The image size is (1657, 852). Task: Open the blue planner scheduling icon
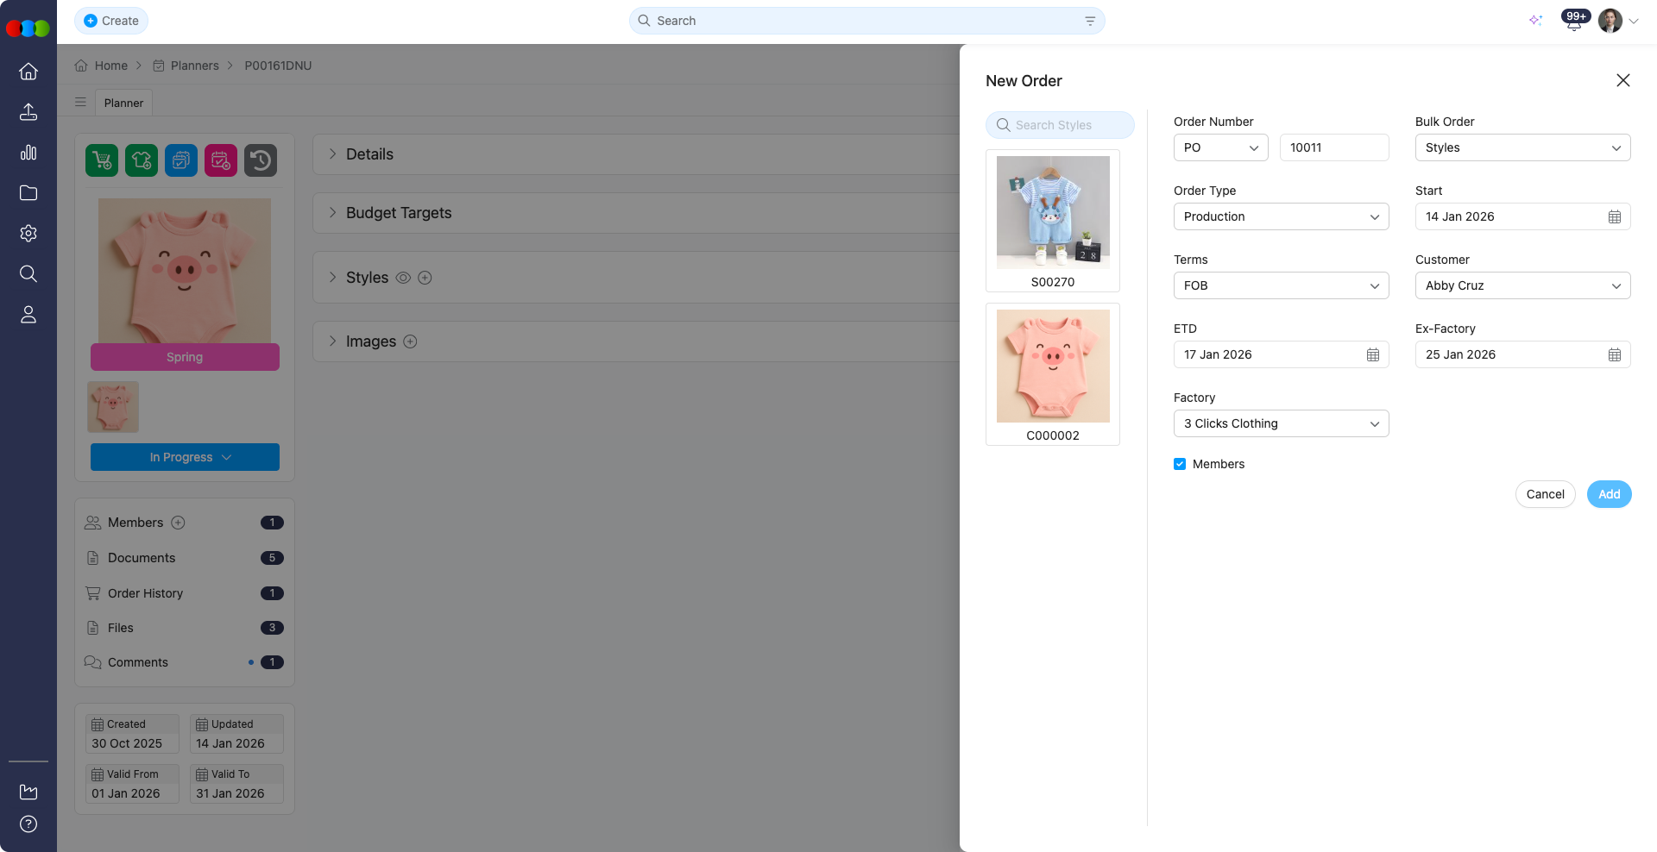click(x=180, y=160)
